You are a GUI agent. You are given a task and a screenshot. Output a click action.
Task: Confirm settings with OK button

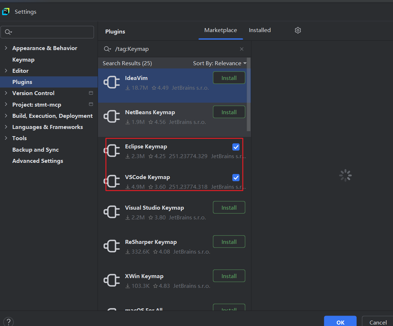(340, 322)
